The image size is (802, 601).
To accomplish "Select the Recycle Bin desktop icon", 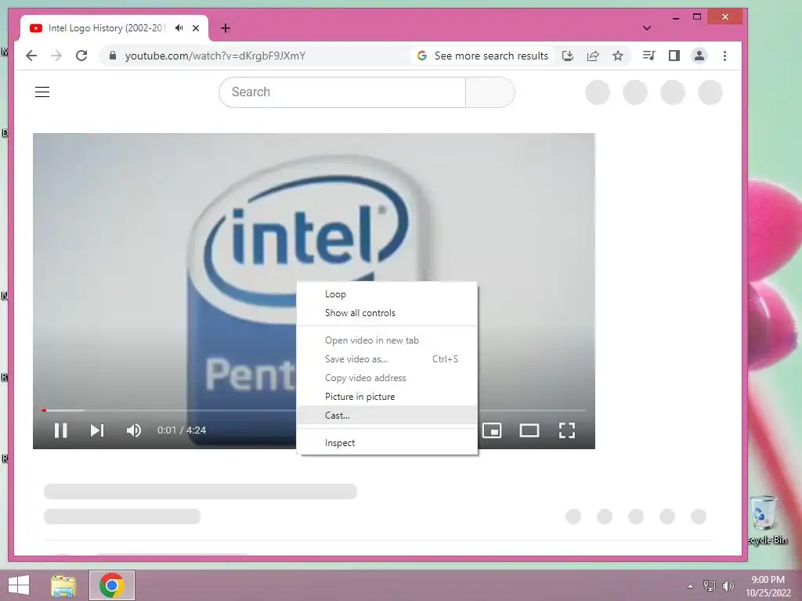I will tap(765, 520).
